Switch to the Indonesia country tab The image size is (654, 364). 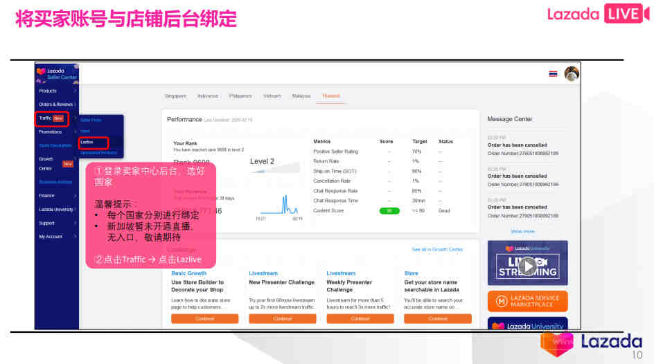point(208,95)
